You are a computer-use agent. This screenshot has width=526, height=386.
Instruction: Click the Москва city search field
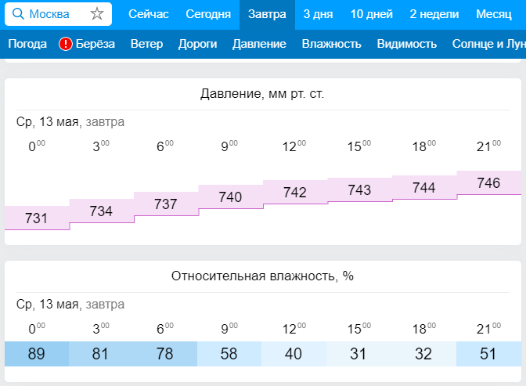pyautogui.click(x=55, y=14)
